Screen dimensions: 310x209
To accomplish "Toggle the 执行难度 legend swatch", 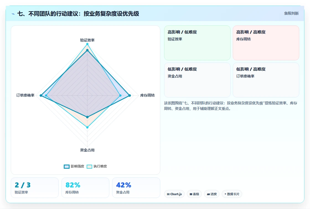I will tap(89, 166).
